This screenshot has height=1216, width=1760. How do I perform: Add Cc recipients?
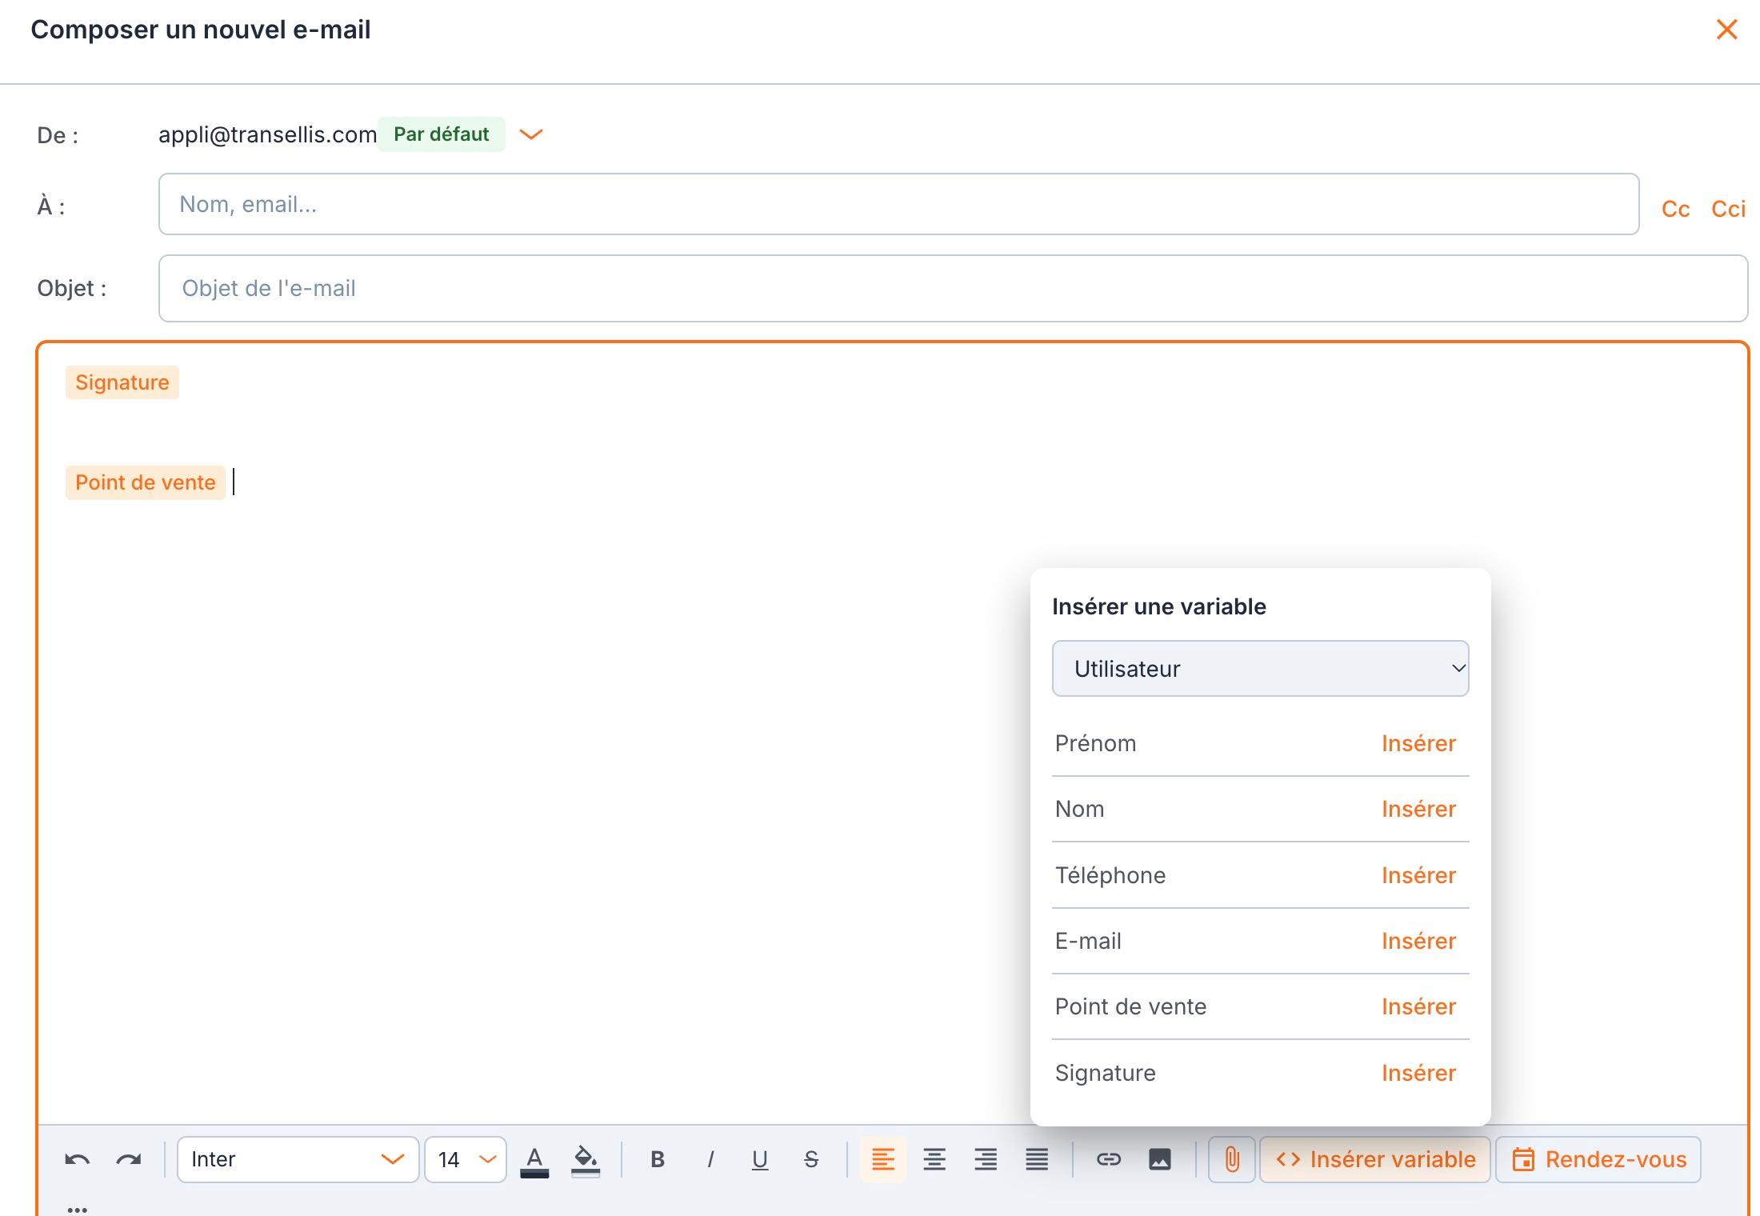click(x=1675, y=209)
